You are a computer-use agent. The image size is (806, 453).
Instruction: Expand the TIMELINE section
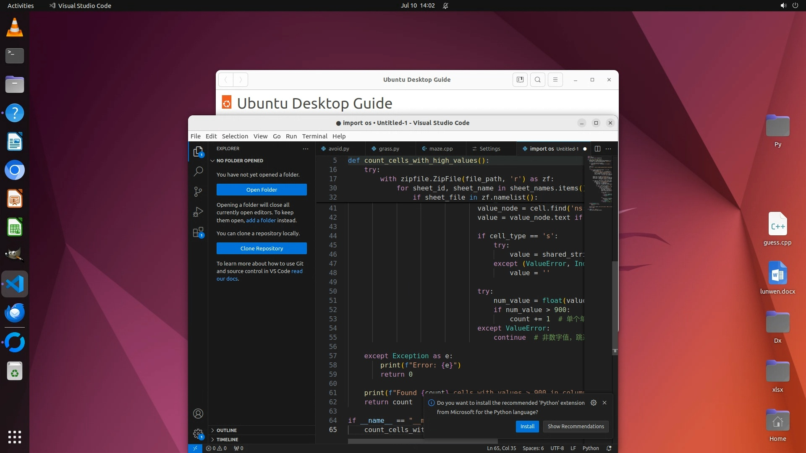(x=227, y=440)
